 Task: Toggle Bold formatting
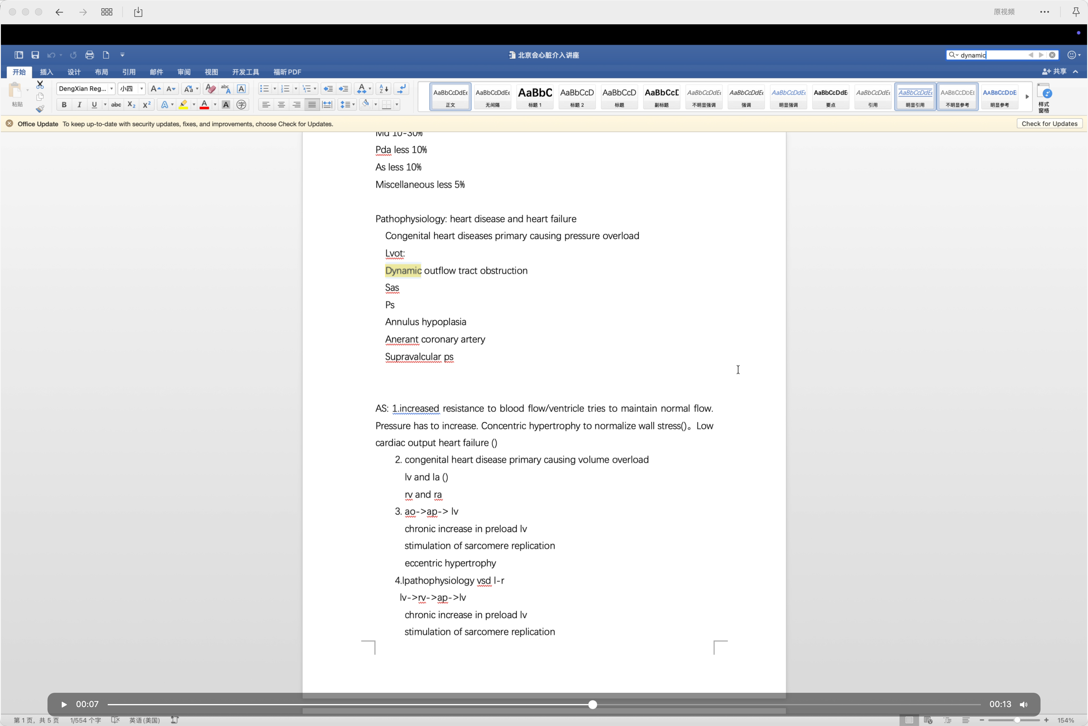pos(64,105)
